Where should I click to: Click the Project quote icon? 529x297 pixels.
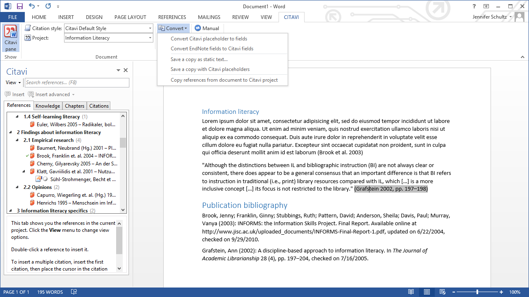tap(28, 38)
